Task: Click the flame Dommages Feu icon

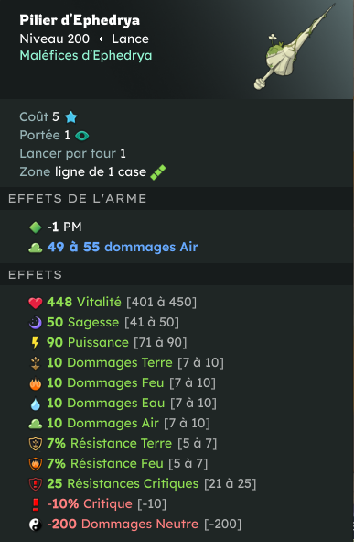Action: click(x=35, y=383)
